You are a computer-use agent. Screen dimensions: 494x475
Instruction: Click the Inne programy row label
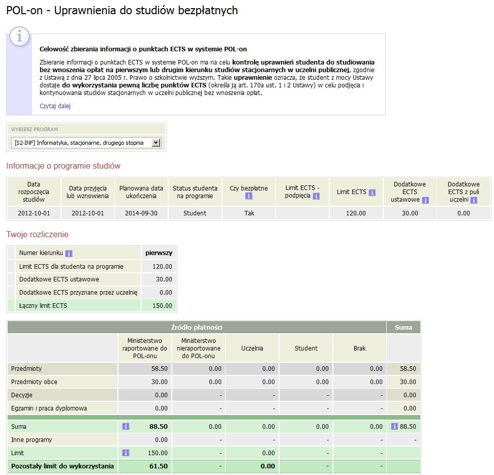pyautogui.click(x=32, y=440)
